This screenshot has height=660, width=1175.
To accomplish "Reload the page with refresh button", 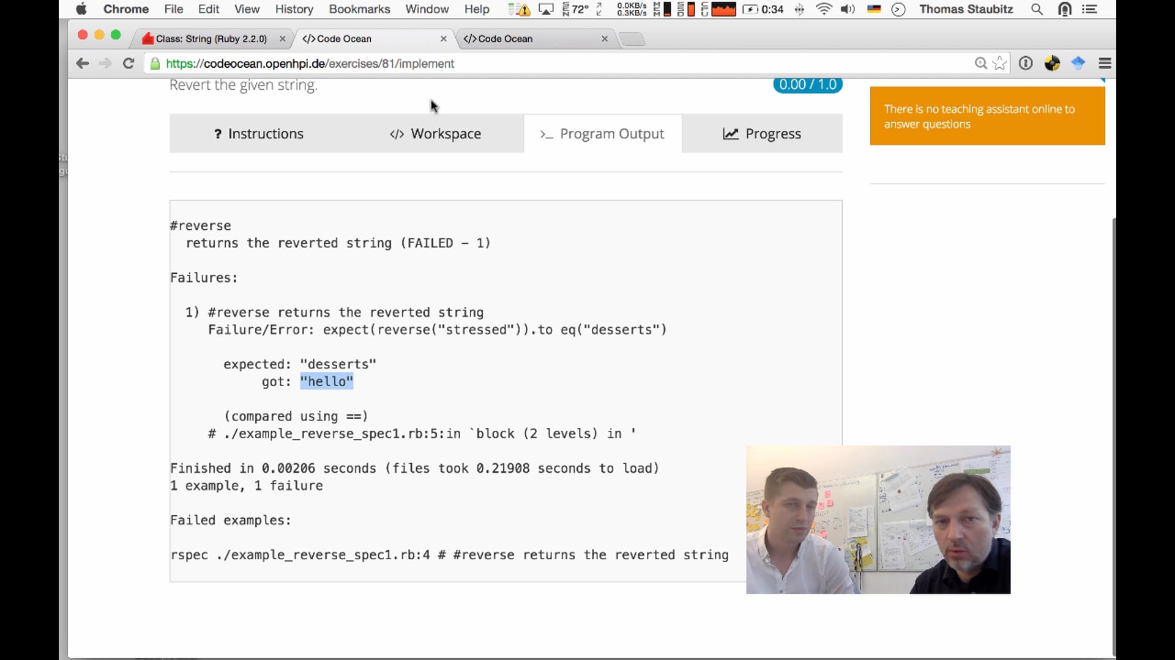I will click(129, 63).
